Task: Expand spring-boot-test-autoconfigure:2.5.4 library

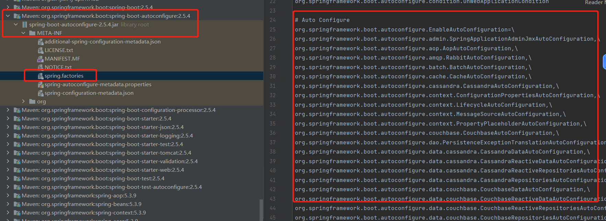Action: point(8,187)
